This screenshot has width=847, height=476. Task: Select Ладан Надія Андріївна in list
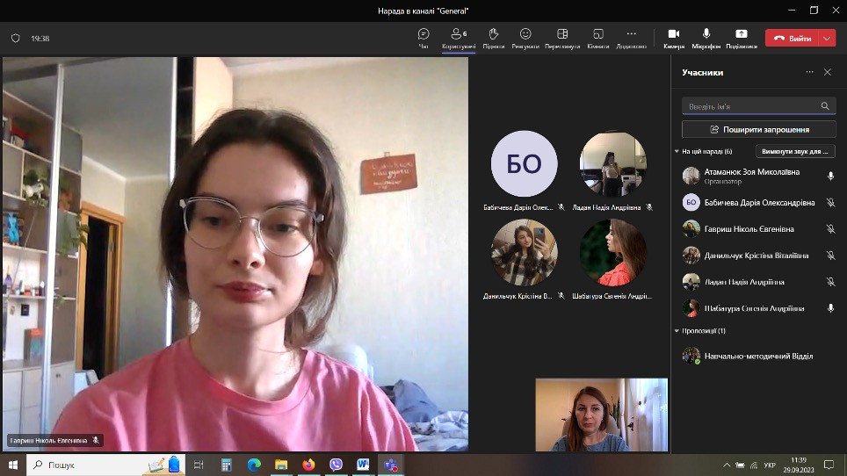(x=758, y=282)
